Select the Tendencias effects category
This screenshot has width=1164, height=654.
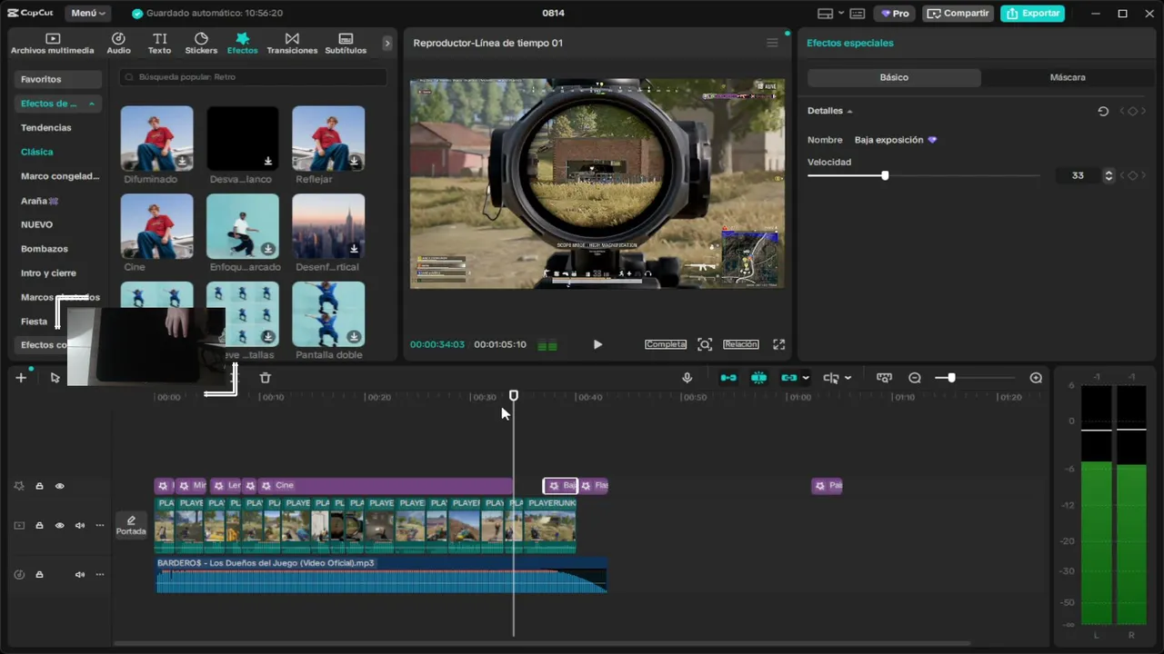46,128
